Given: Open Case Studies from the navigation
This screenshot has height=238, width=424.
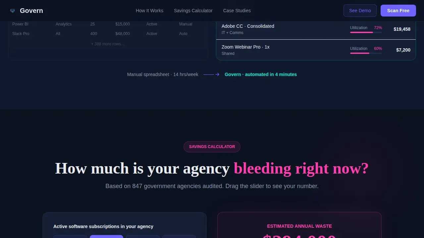Looking at the screenshot, I should (x=237, y=11).
